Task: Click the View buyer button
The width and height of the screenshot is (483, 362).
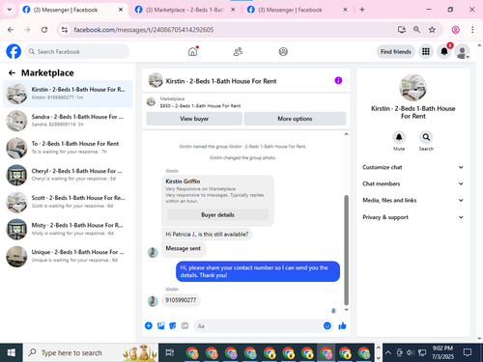Action: coord(194,119)
